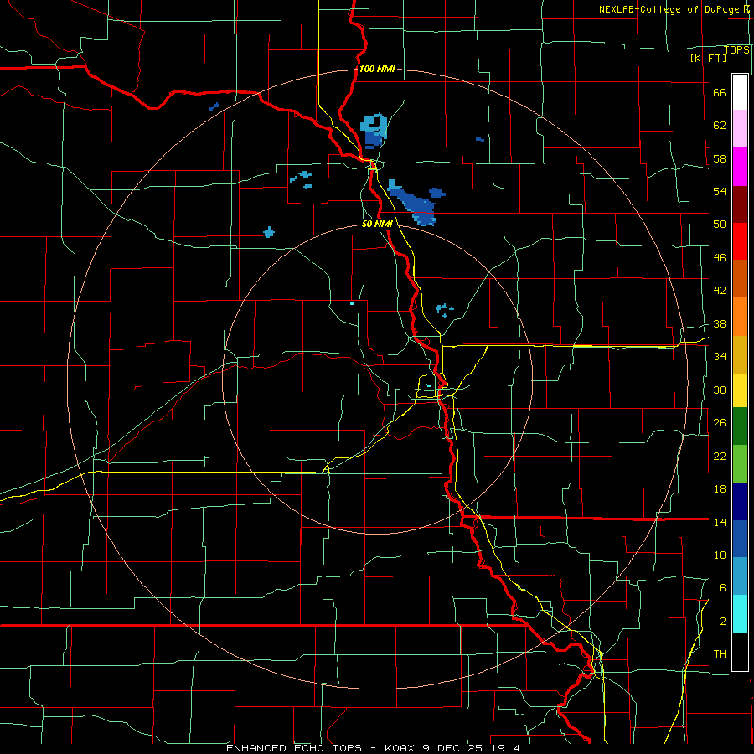The image size is (754, 754).
Task: Click the [K FT] units label
Action: [708, 58]
